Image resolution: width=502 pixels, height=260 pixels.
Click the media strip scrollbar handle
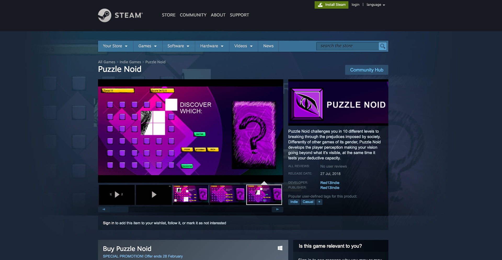click(119, 209)
